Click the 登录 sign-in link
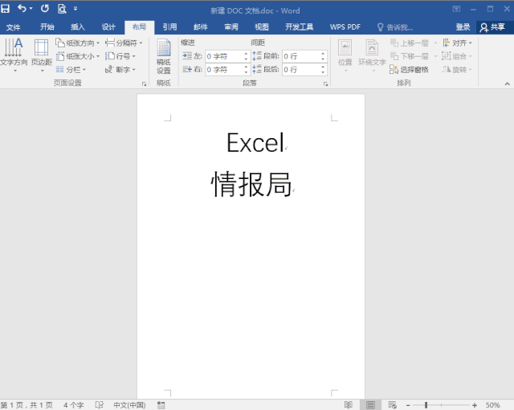The width and height of the screenshot is (514, 410). tap(463, 27)
